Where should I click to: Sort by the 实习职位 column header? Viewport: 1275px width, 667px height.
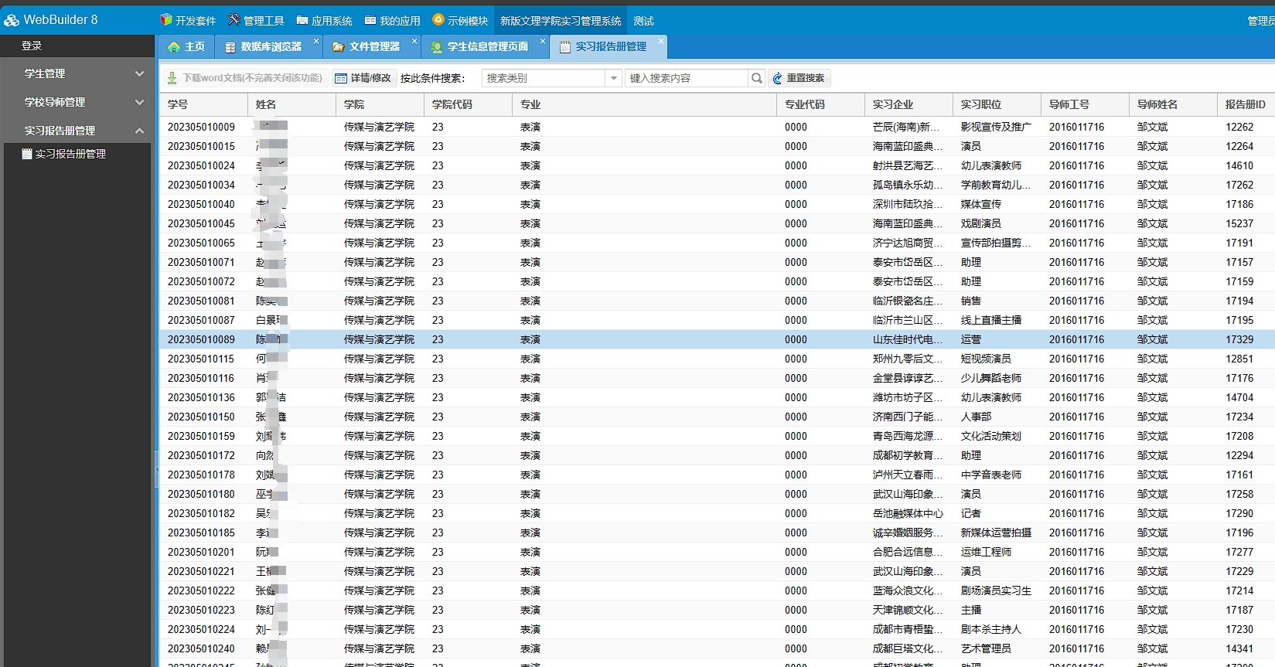click(997, 104)
